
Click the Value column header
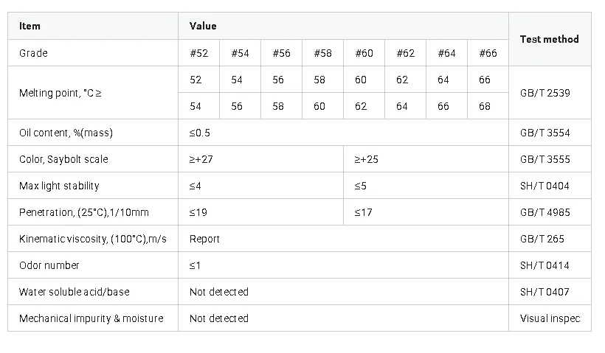(x=203, y=26)
